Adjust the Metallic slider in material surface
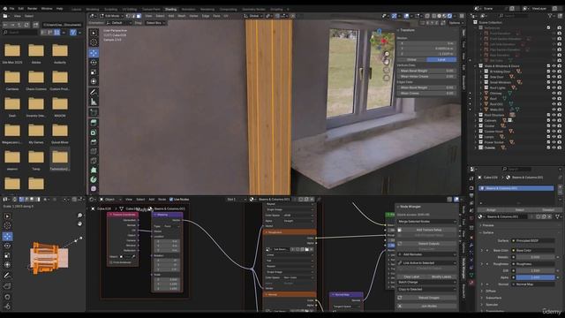565x318 pixels. coord(535,257)
